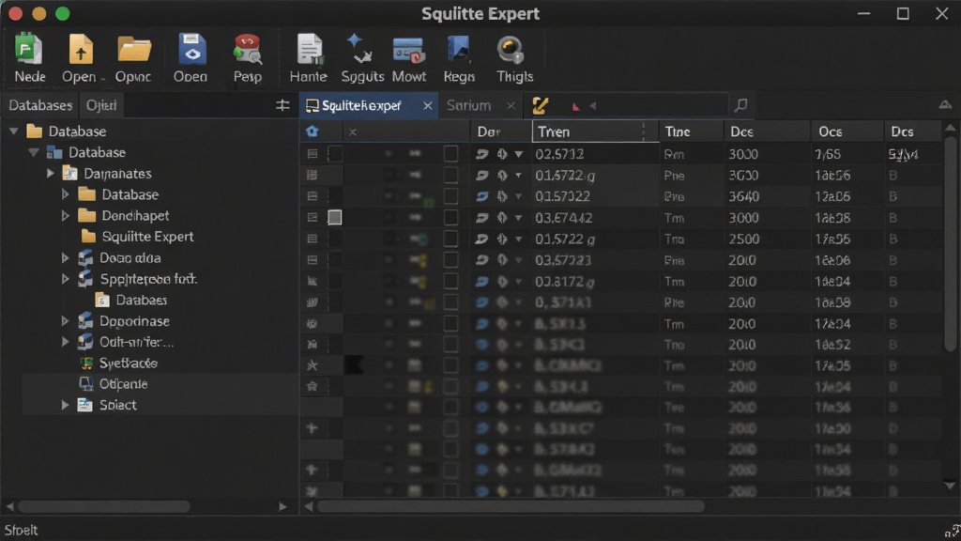The image size is (961, 541).
Task: Click the grid vertical scrollbar thumb
Action: (x=950, y=244)
